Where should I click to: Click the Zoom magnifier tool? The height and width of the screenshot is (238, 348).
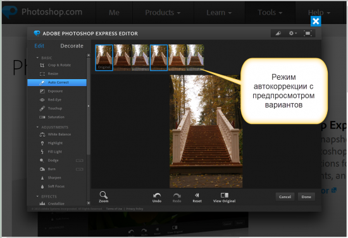pos(103,197)
